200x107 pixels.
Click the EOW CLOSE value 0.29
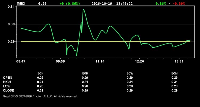(130, 90)
